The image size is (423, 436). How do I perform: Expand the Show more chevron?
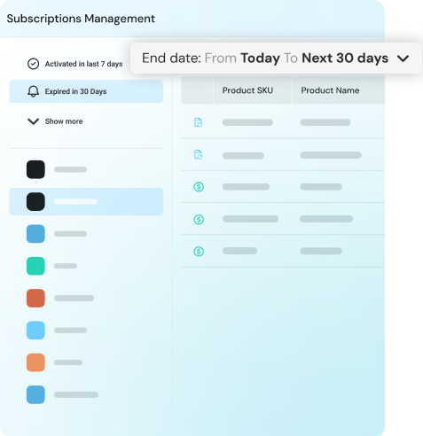click(x=33, y=121)
